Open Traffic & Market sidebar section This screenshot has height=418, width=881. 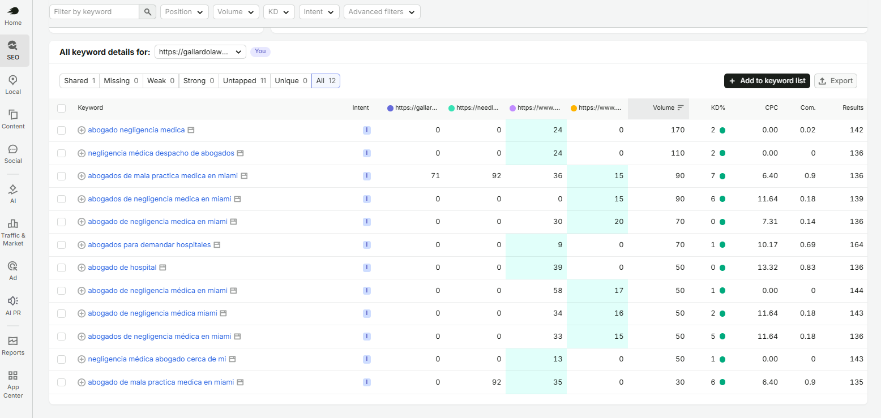(13, 232)
